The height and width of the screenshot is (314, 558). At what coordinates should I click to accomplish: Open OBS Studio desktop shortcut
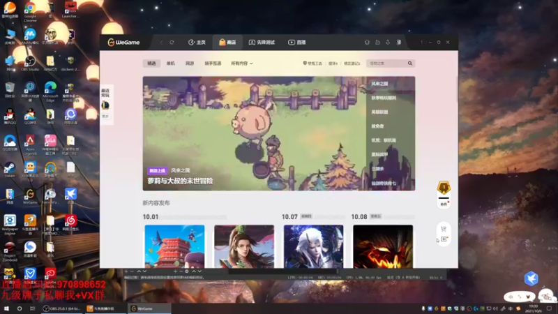click(x=30, y=63)
